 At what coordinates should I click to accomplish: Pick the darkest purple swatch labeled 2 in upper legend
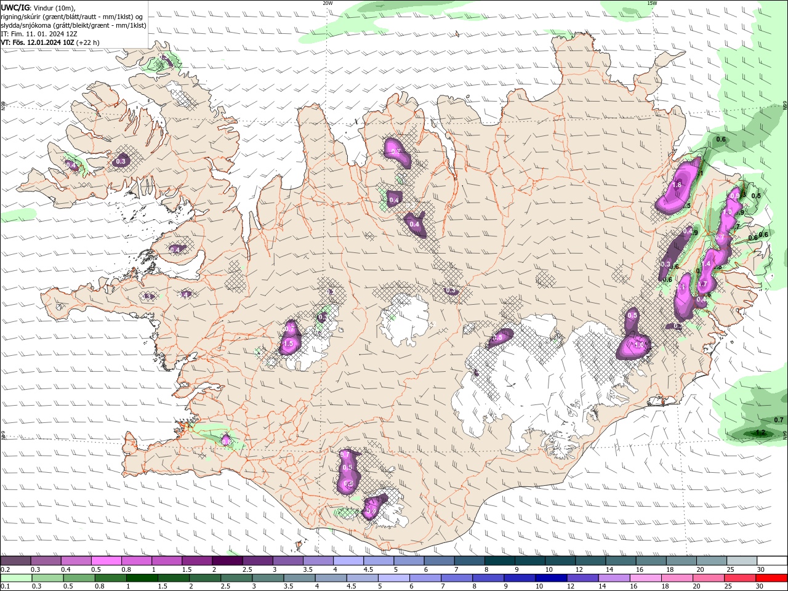pos(227,561)
